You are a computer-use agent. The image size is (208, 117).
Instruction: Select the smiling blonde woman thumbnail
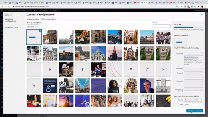tap(131, 53)
